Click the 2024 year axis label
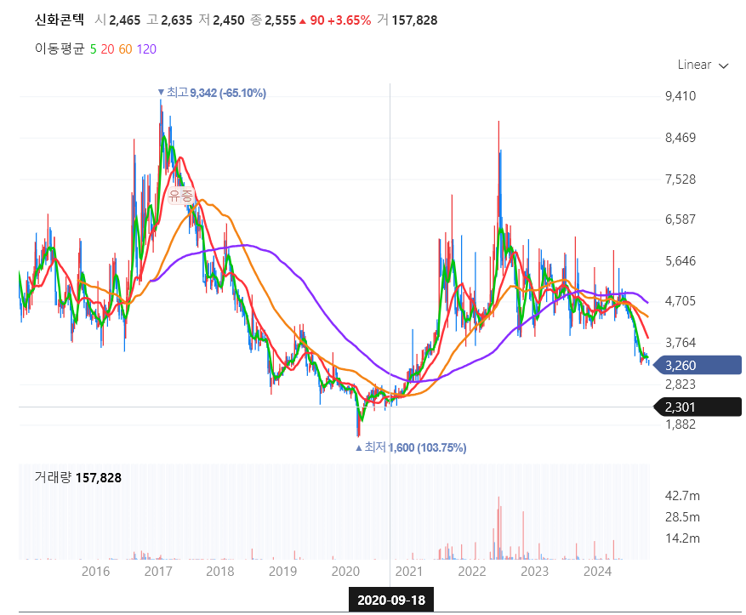This screenshot has height=615, width=746. point(597,572)
